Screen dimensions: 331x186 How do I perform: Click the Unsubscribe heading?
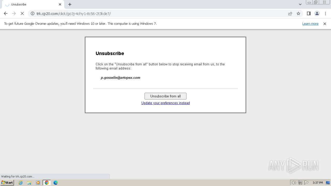110,53
